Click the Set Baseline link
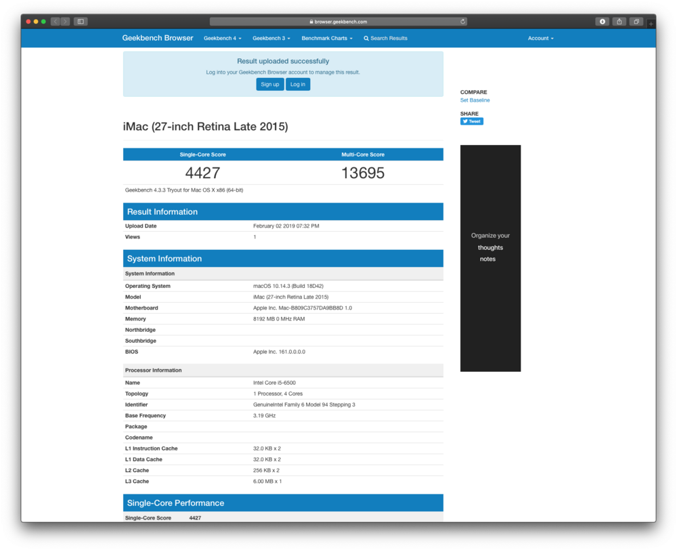Screen dimensions: 677x550 point(475,100)
